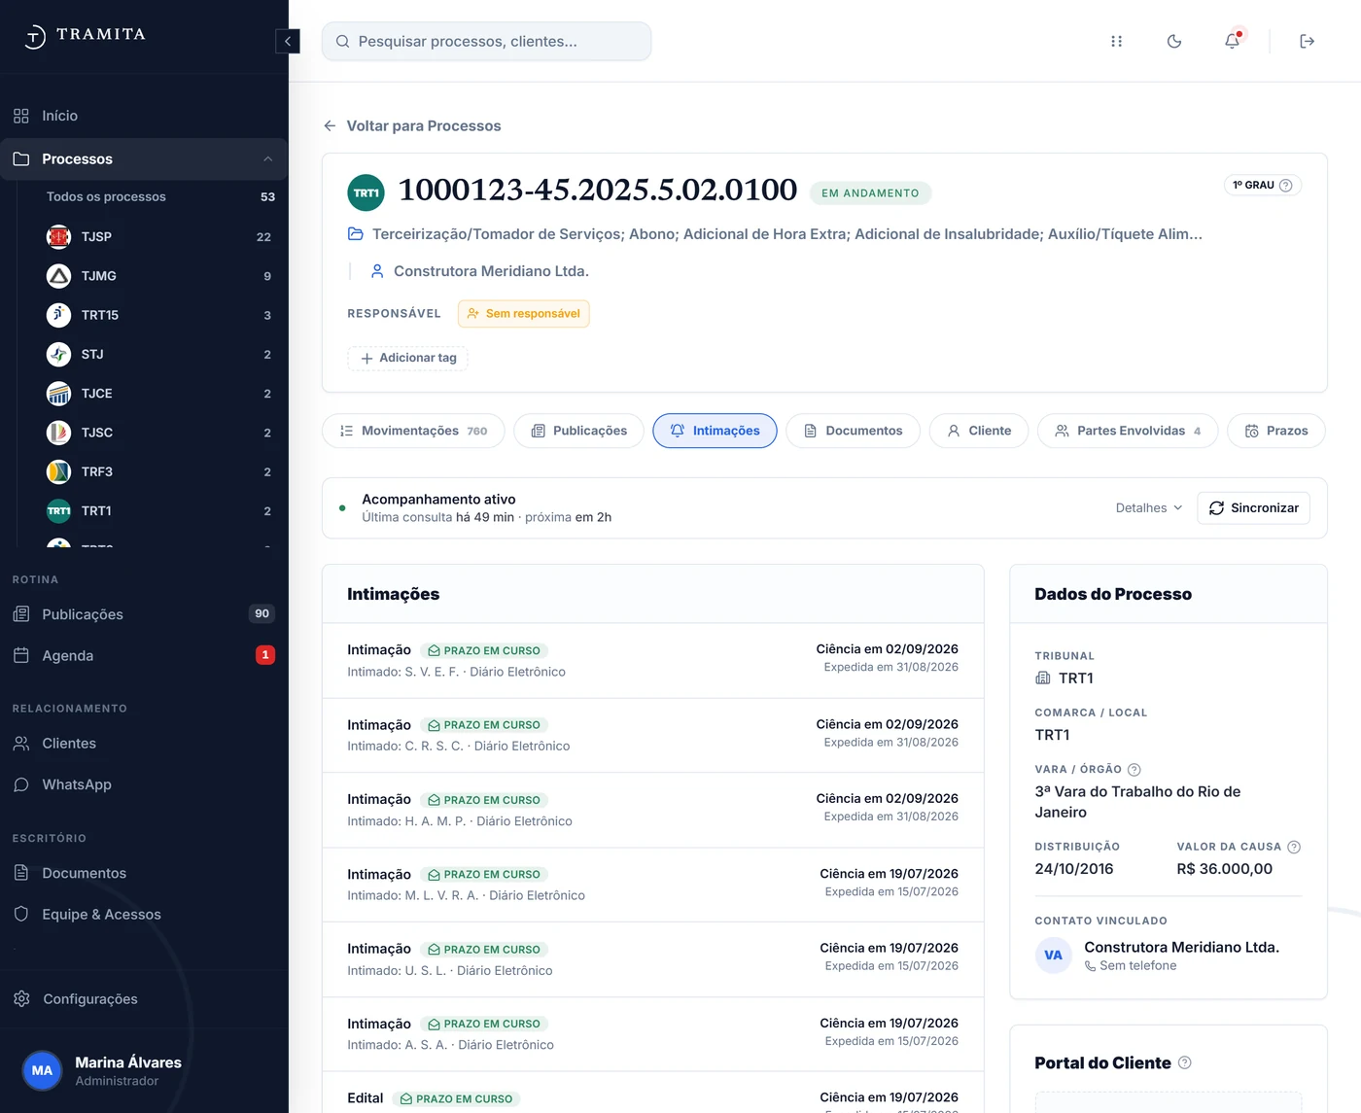This screenshot has width=1361, height=1113.
Task: Collapse the sidebar with arrow button
Action: click(x=288, y=41)
